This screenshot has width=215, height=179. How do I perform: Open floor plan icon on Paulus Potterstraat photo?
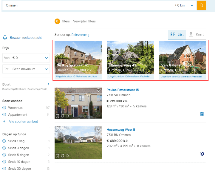pyautogui.click(x=57, y=116)
